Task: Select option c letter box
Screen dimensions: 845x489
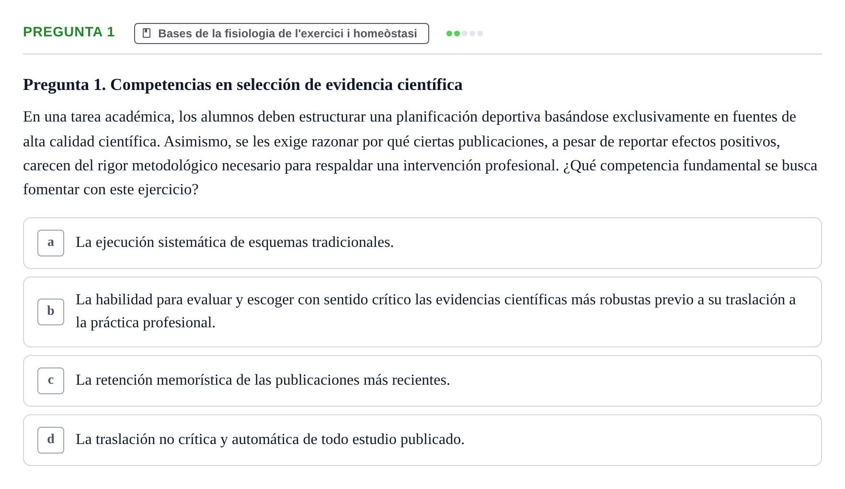Action: click(x=51, y=381)
